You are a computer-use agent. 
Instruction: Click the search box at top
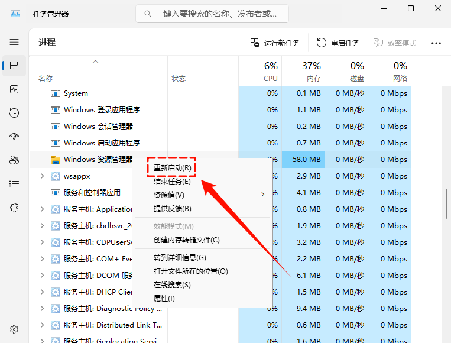[212, 14]
